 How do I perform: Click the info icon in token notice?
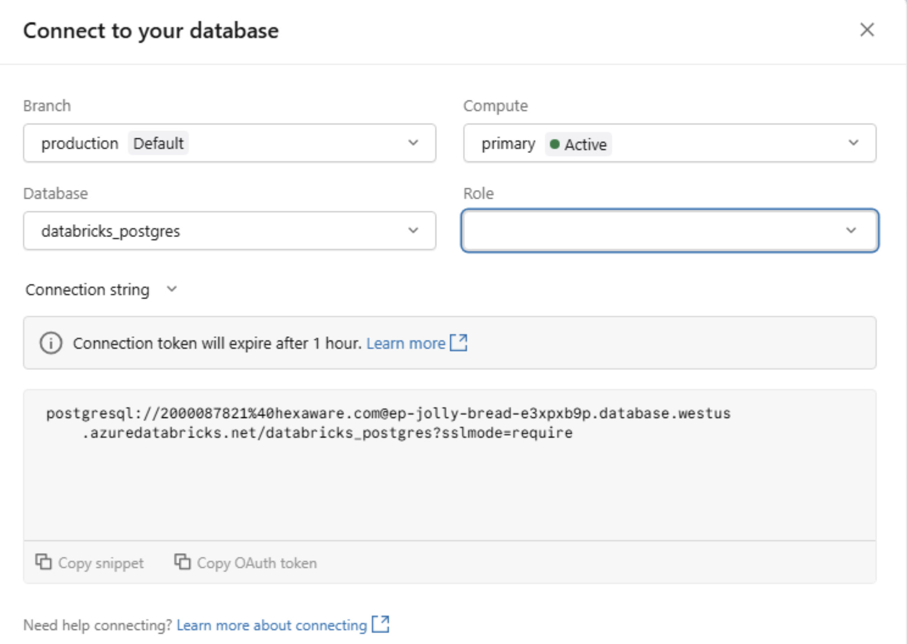tap(51, 343)
